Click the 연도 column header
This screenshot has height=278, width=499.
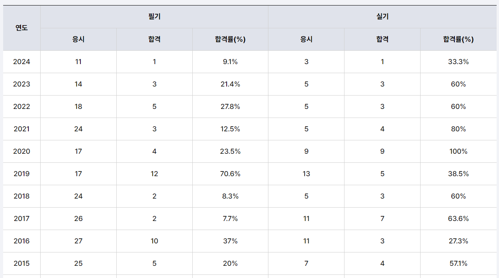point(22,28)
